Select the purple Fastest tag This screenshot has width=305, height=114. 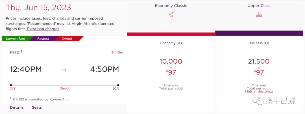pyautogui.click(x=43, y=39)
